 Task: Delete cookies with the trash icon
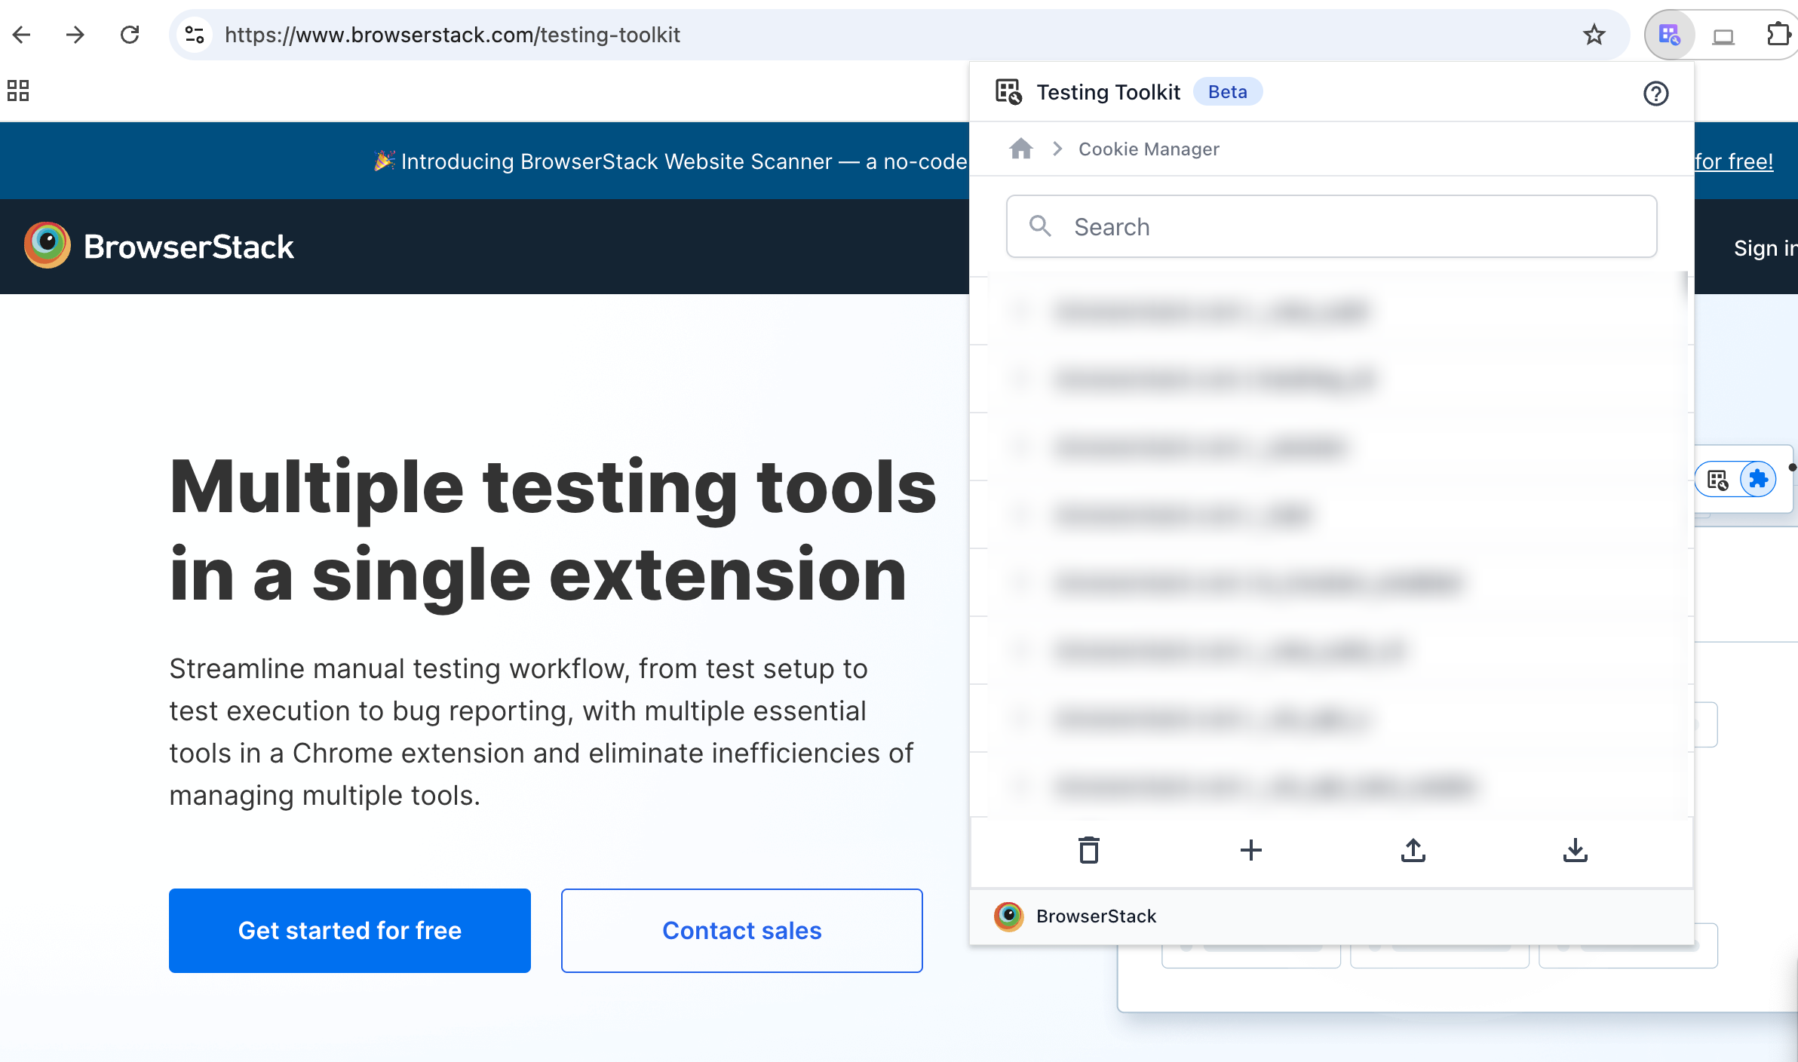[1089, 850]
